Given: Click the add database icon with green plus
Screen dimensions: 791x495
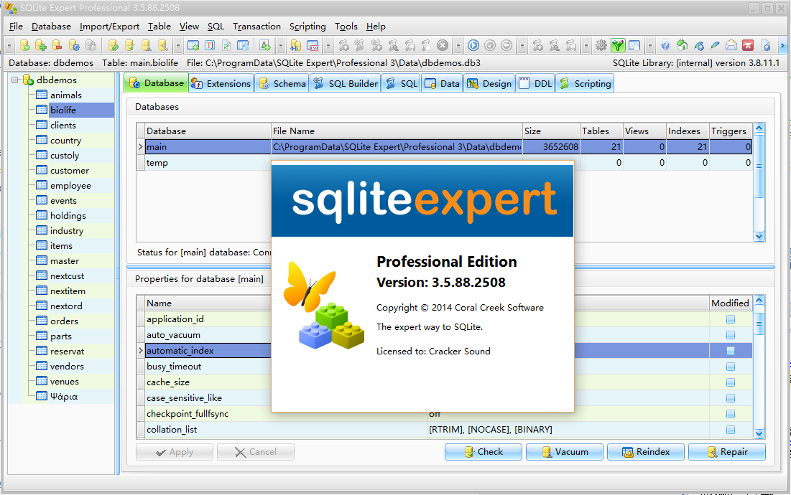Looking at the screenshot, I should tap(41, 45).
